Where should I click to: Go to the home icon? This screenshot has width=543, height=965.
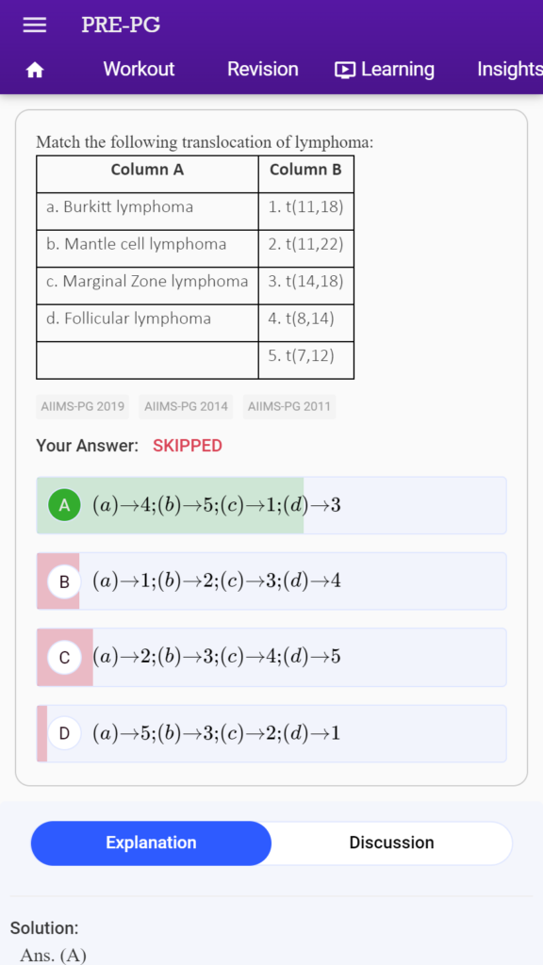click(35, 71)
